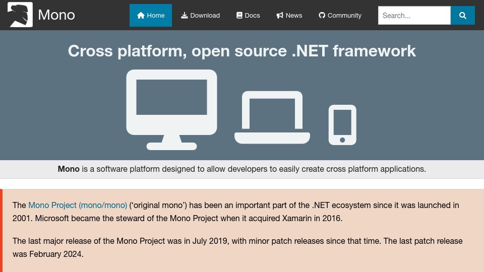This screenshot has height=272, width=484.
Task: Click the paragraph mentioning "July 2019"
Action: click(x=237, y=247)
